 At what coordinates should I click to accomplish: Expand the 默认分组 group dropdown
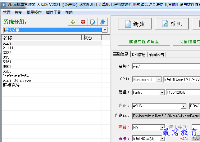(x=105, y=30)
